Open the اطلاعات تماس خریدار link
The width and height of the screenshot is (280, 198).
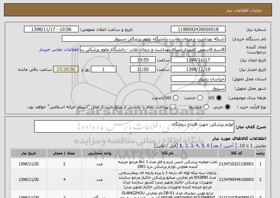(59, 49)
